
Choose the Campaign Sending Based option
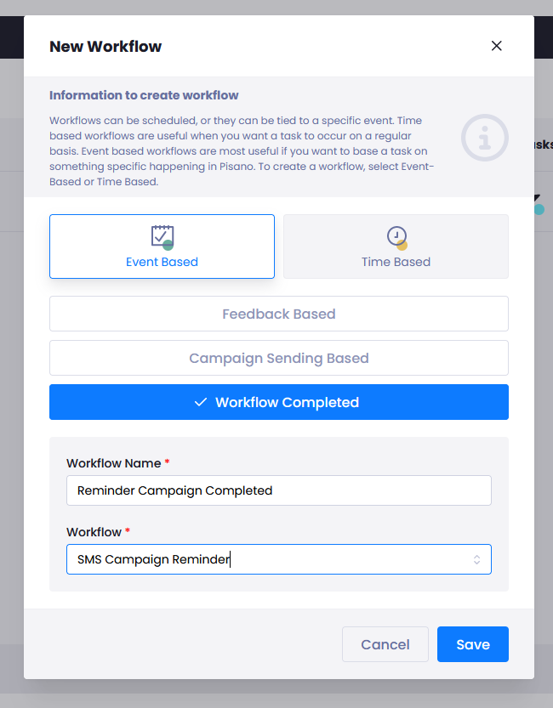(279, 358)
